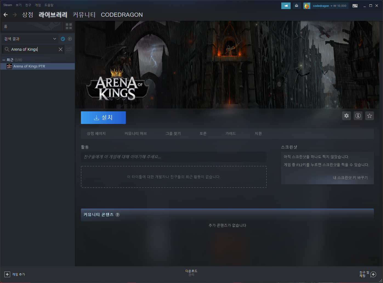Click the window resize grip corner

click(x=381, y=281)
